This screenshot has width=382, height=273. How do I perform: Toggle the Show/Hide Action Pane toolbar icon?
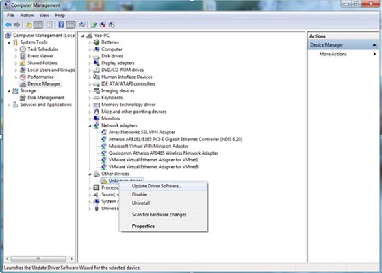tap(71, 25)
